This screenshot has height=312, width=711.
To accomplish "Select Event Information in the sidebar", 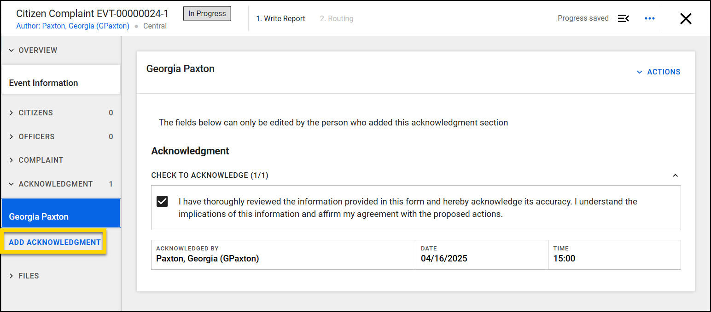I will (x=43, y=83).
